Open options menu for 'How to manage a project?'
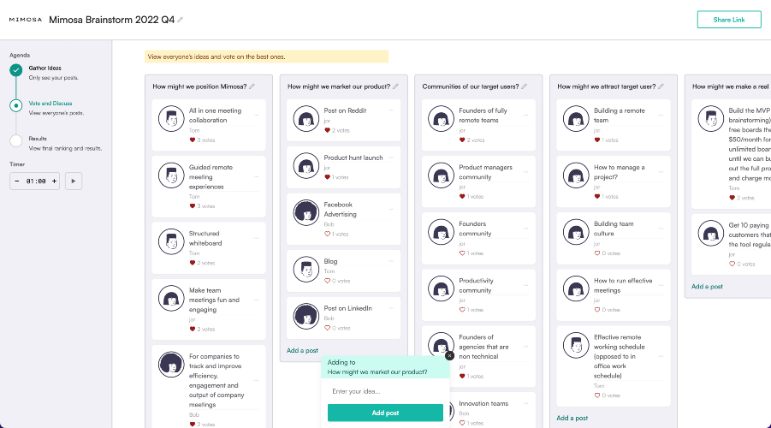 click(x=661, y=172)
